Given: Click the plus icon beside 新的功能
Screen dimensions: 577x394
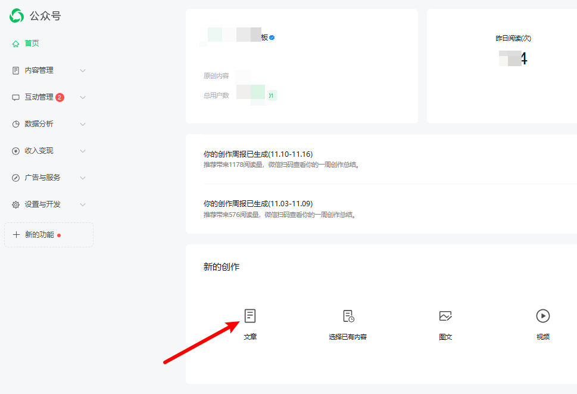Looking at the screenshot, I should click(x=16, y=235).
